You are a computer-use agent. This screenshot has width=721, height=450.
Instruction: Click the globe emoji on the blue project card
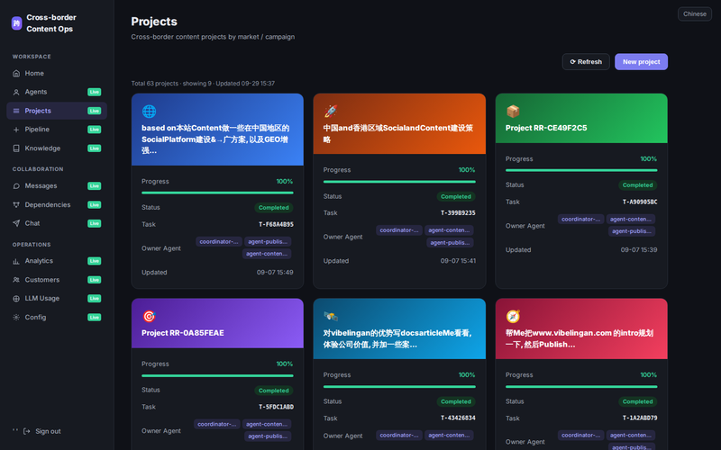coord(149,111)
